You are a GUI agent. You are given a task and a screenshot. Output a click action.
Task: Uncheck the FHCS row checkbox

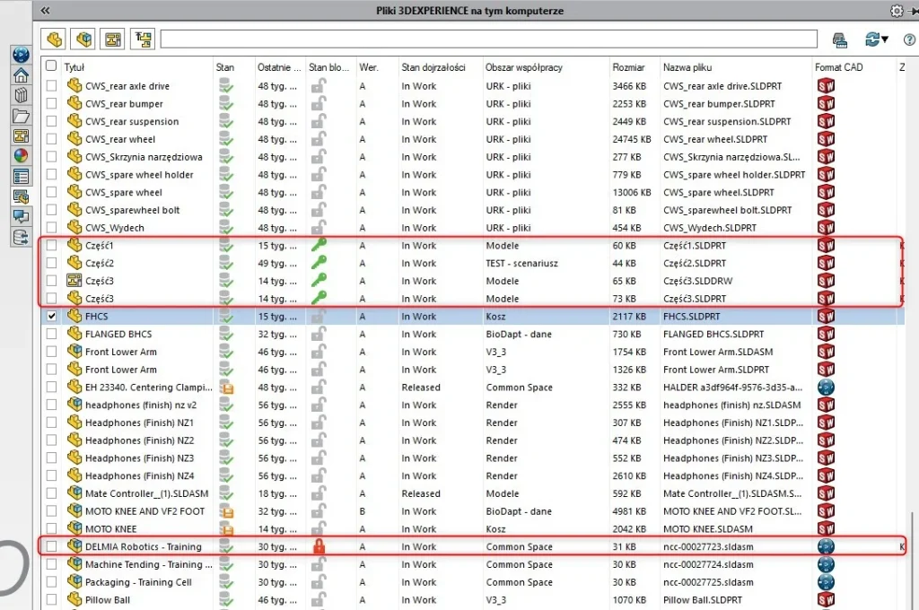tap(51, 316)
